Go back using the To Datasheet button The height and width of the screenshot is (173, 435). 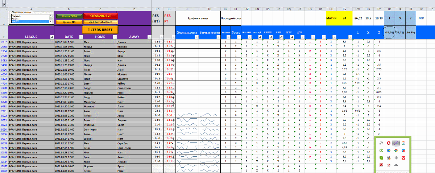(100, 22)
